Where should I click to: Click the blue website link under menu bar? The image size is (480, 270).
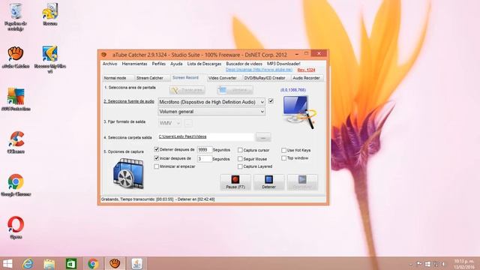click(x=259, y=70)
